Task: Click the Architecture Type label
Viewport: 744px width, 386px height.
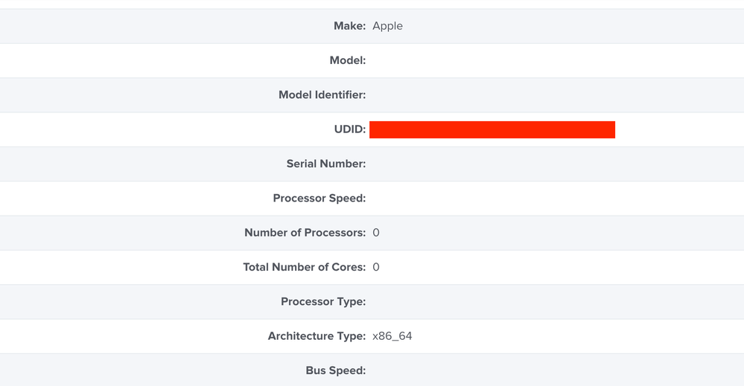Action: (x=317, y=336)
